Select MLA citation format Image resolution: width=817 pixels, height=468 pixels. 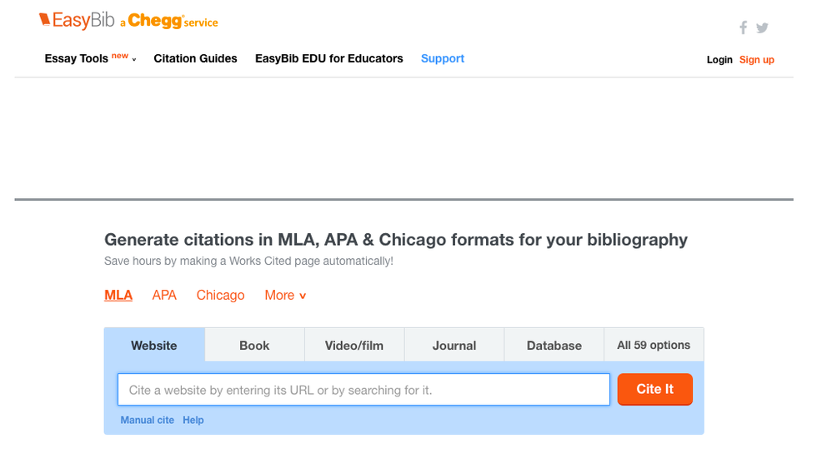pos(118,296)
